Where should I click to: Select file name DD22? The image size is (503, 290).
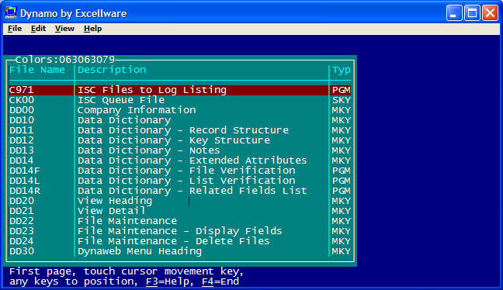tap(22, 221)
